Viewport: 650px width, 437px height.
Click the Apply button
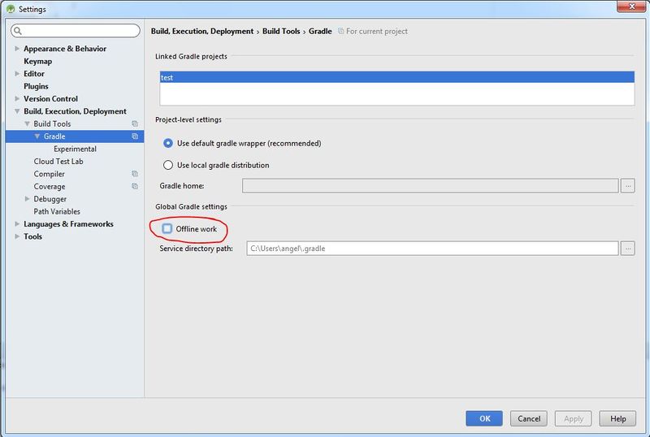[x=574, y=418]
